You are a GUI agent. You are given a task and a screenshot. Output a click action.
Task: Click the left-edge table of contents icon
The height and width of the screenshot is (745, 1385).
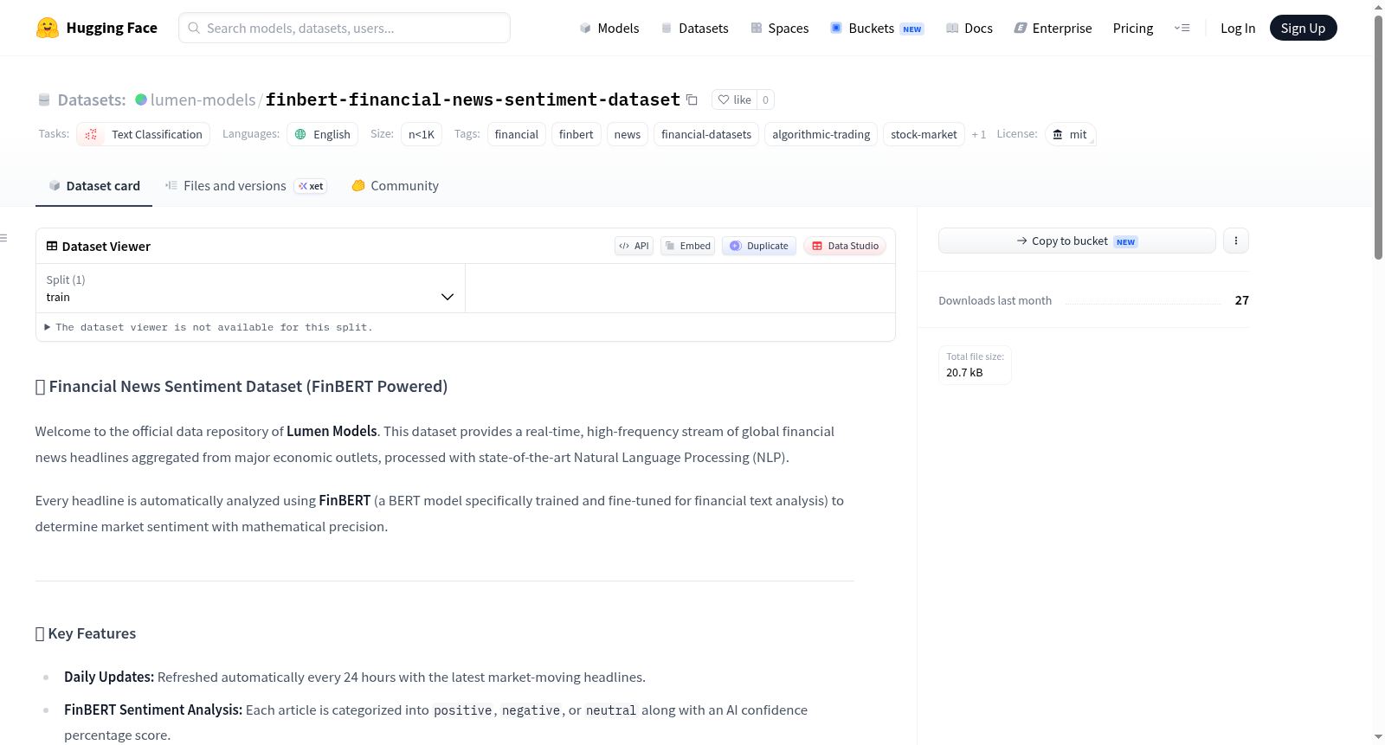[x=3, y=238]
